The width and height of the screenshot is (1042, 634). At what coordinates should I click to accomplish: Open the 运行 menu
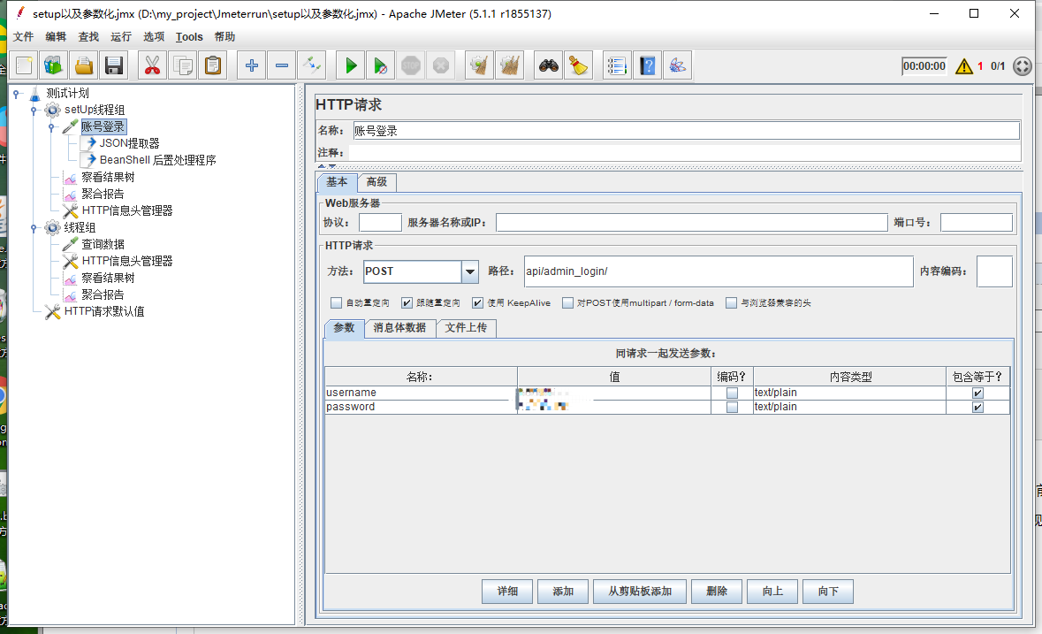[x=121, y=36]
